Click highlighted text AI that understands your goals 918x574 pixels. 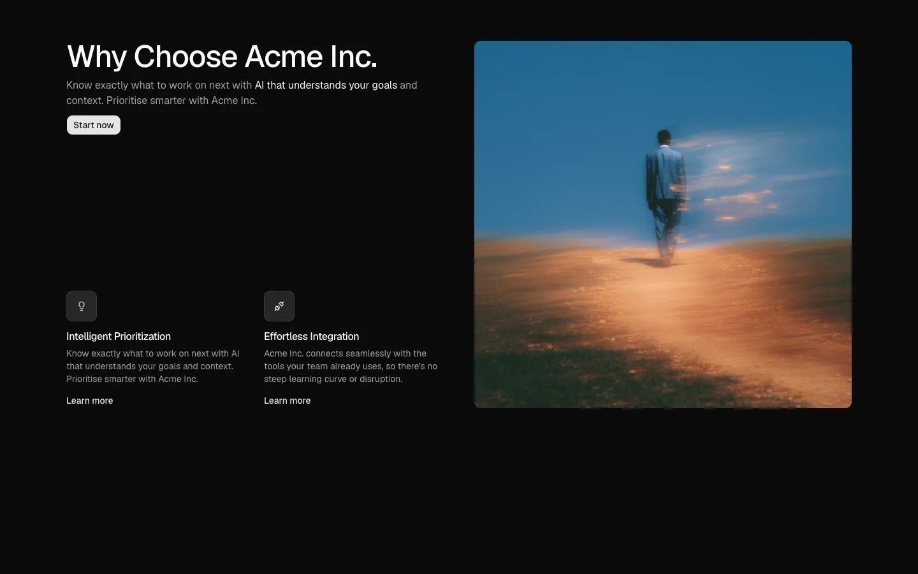point(326,85)
